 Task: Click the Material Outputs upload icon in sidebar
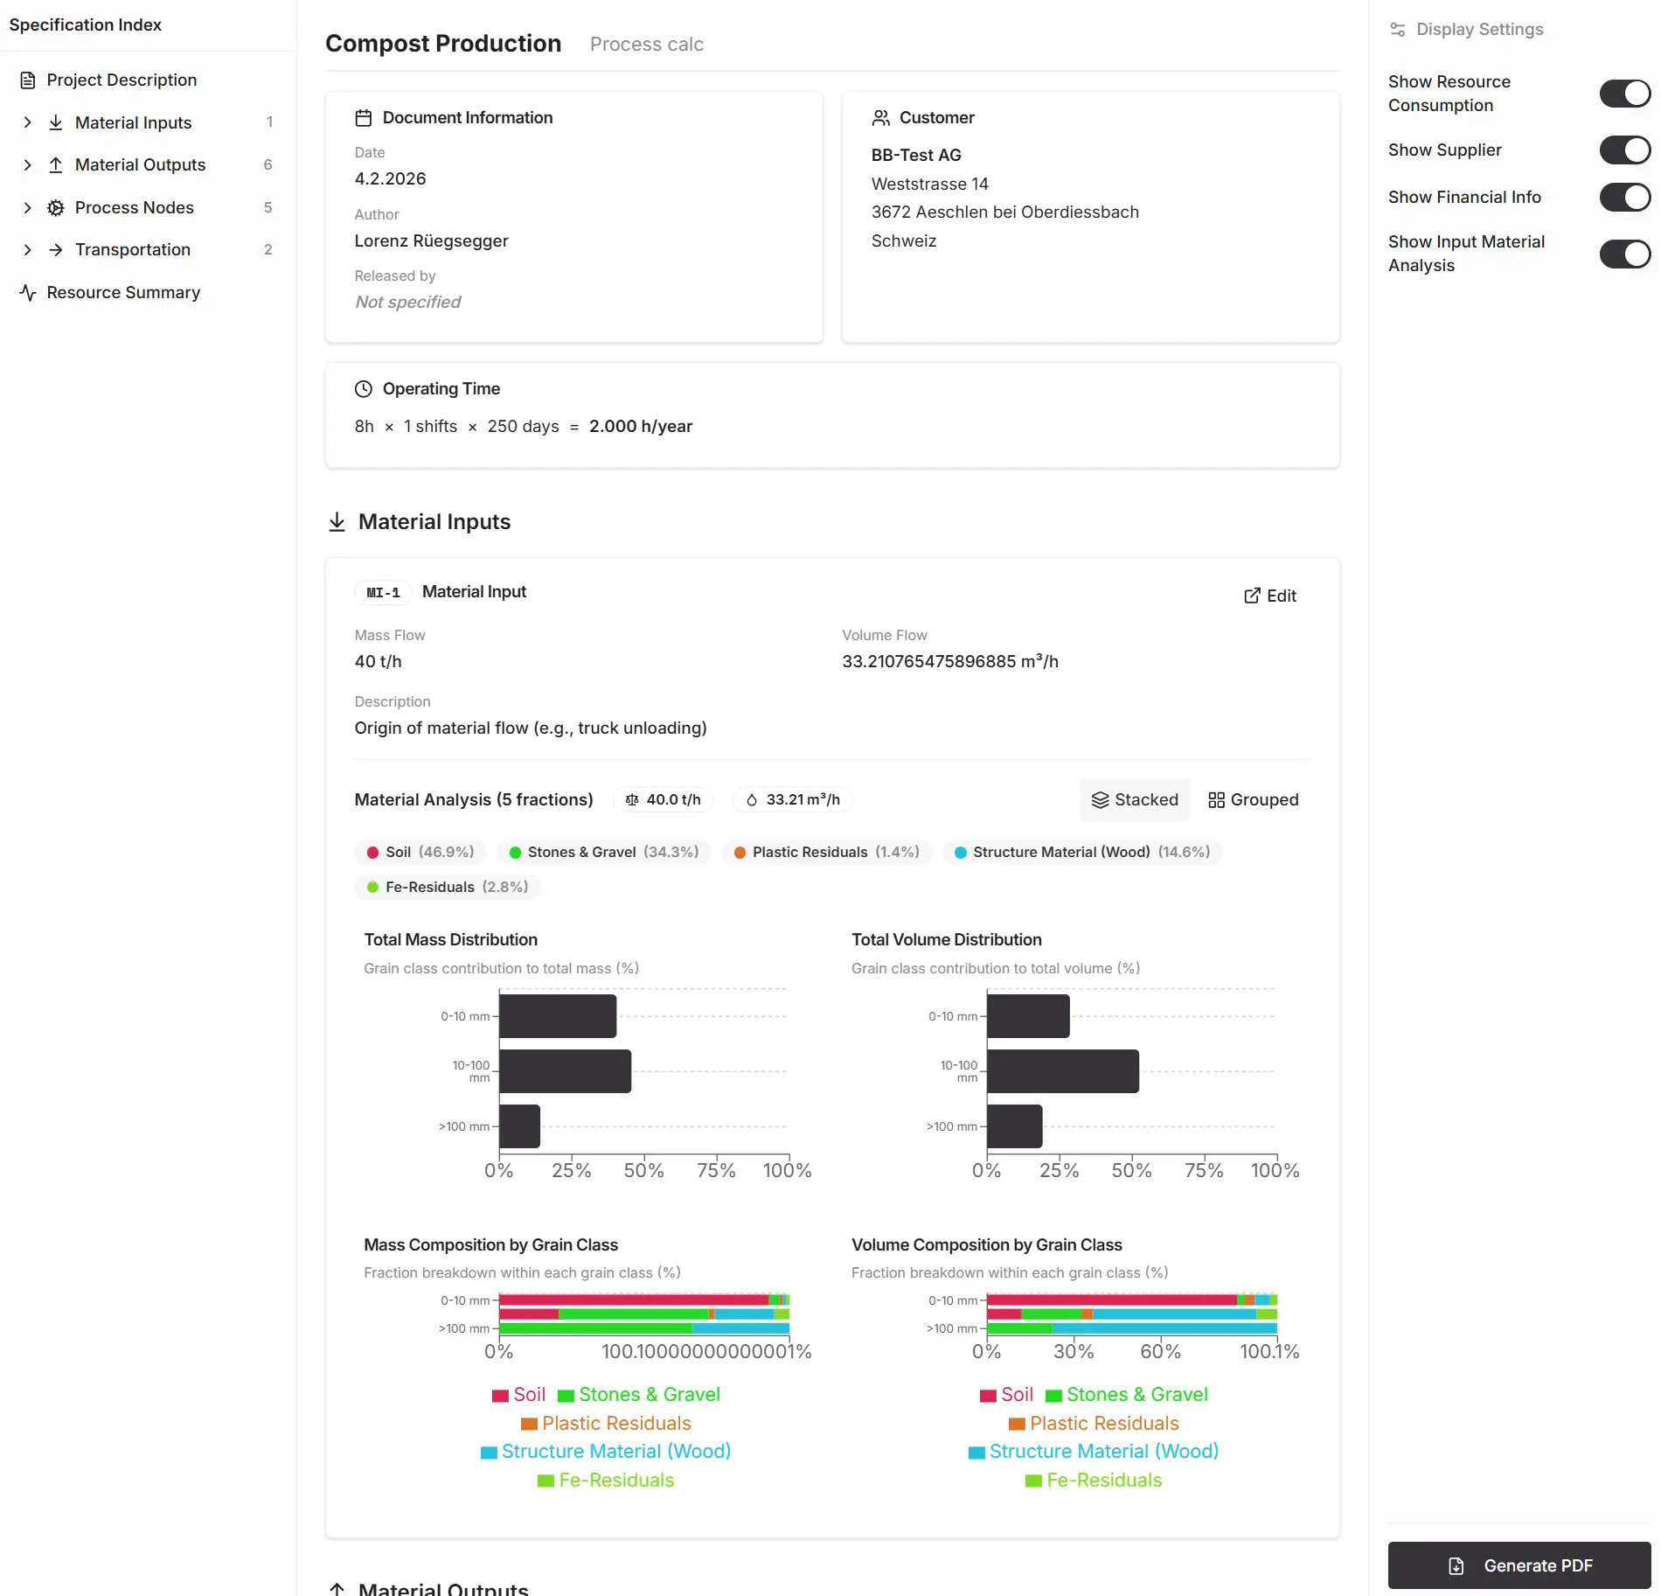click(56, 165)
